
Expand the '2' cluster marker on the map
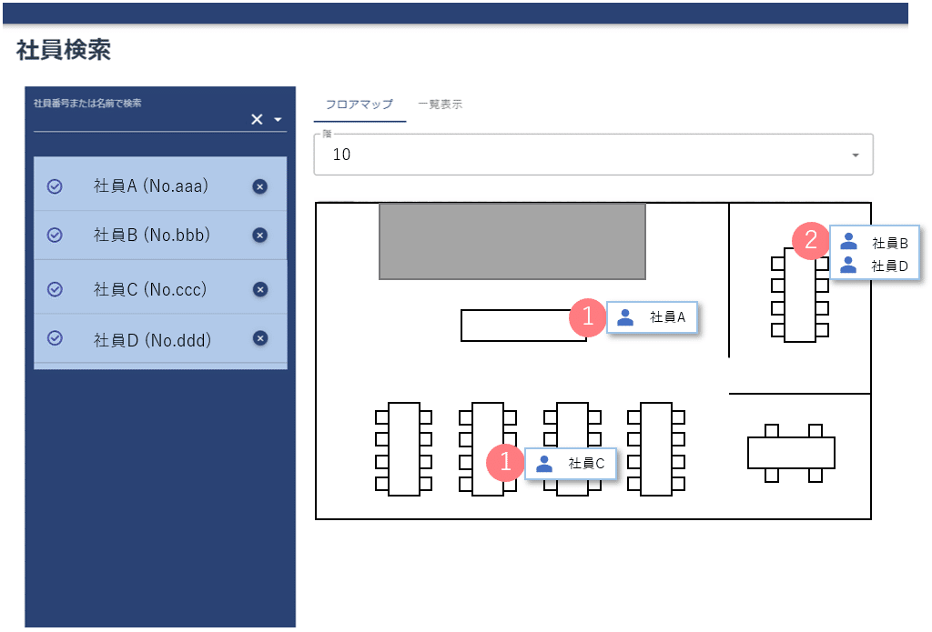point(809,242)
